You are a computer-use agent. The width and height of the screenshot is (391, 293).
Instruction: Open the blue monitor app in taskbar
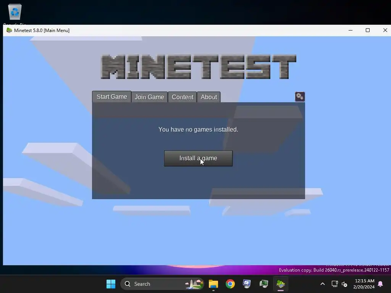247,284
